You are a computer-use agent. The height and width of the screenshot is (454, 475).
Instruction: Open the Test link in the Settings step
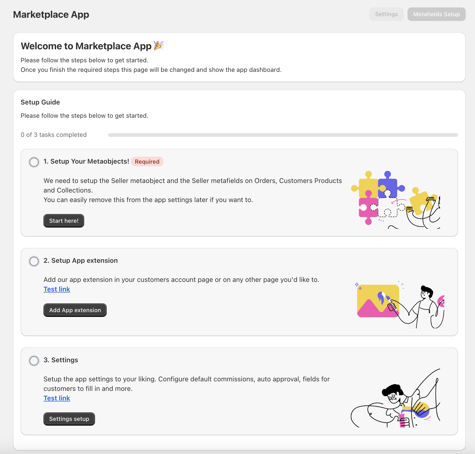57,398
